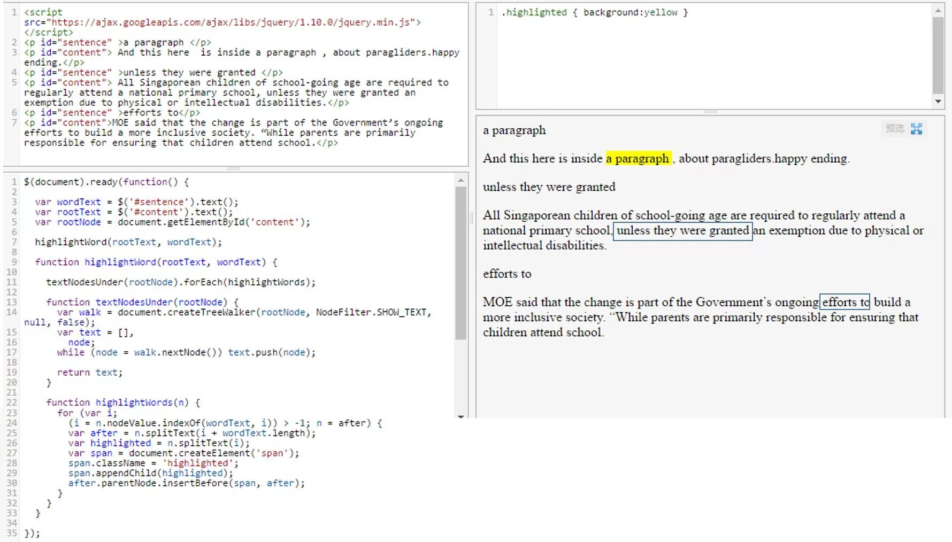
Task: Click 'intellectual disabilities.' in preview
Action: click(545, 245)
